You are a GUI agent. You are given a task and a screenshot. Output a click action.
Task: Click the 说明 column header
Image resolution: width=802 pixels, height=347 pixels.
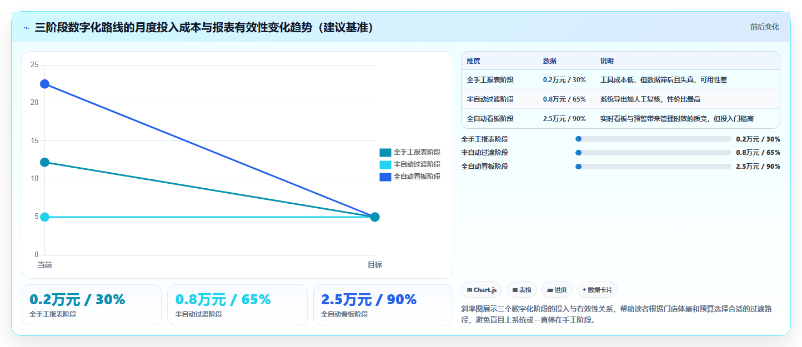(x=607, y=61)
